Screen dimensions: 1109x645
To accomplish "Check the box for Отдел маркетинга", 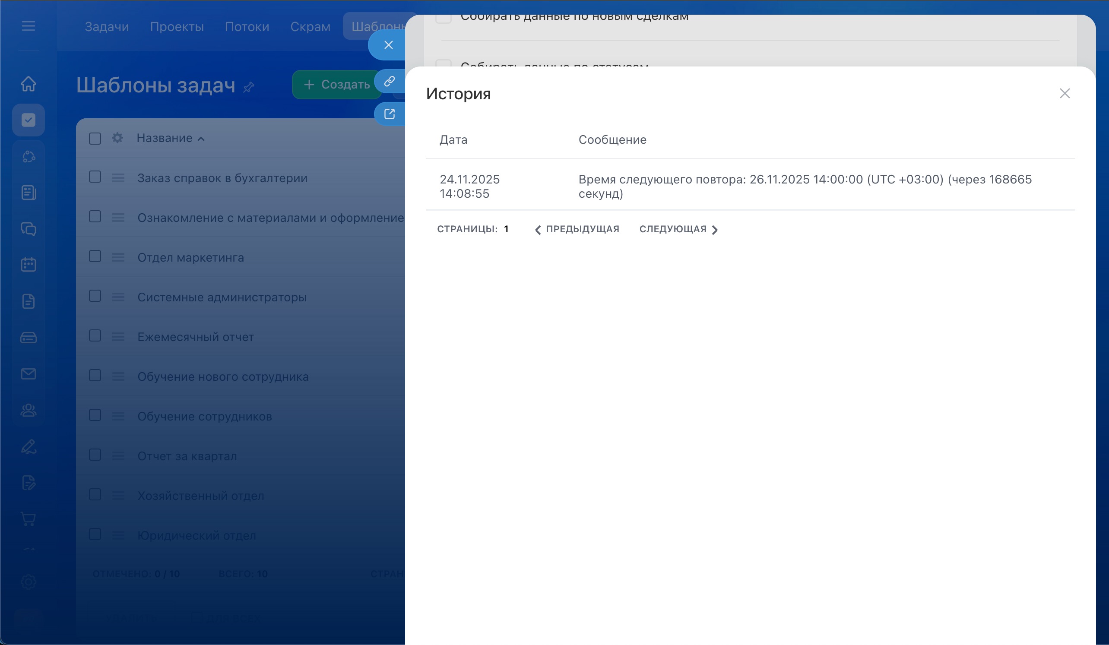I will (95, 256).
